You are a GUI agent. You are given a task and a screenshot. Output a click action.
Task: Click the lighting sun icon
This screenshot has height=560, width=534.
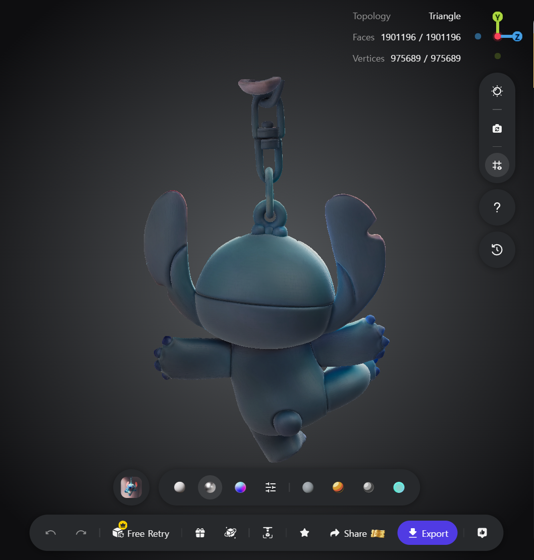[x=497, y=91]
